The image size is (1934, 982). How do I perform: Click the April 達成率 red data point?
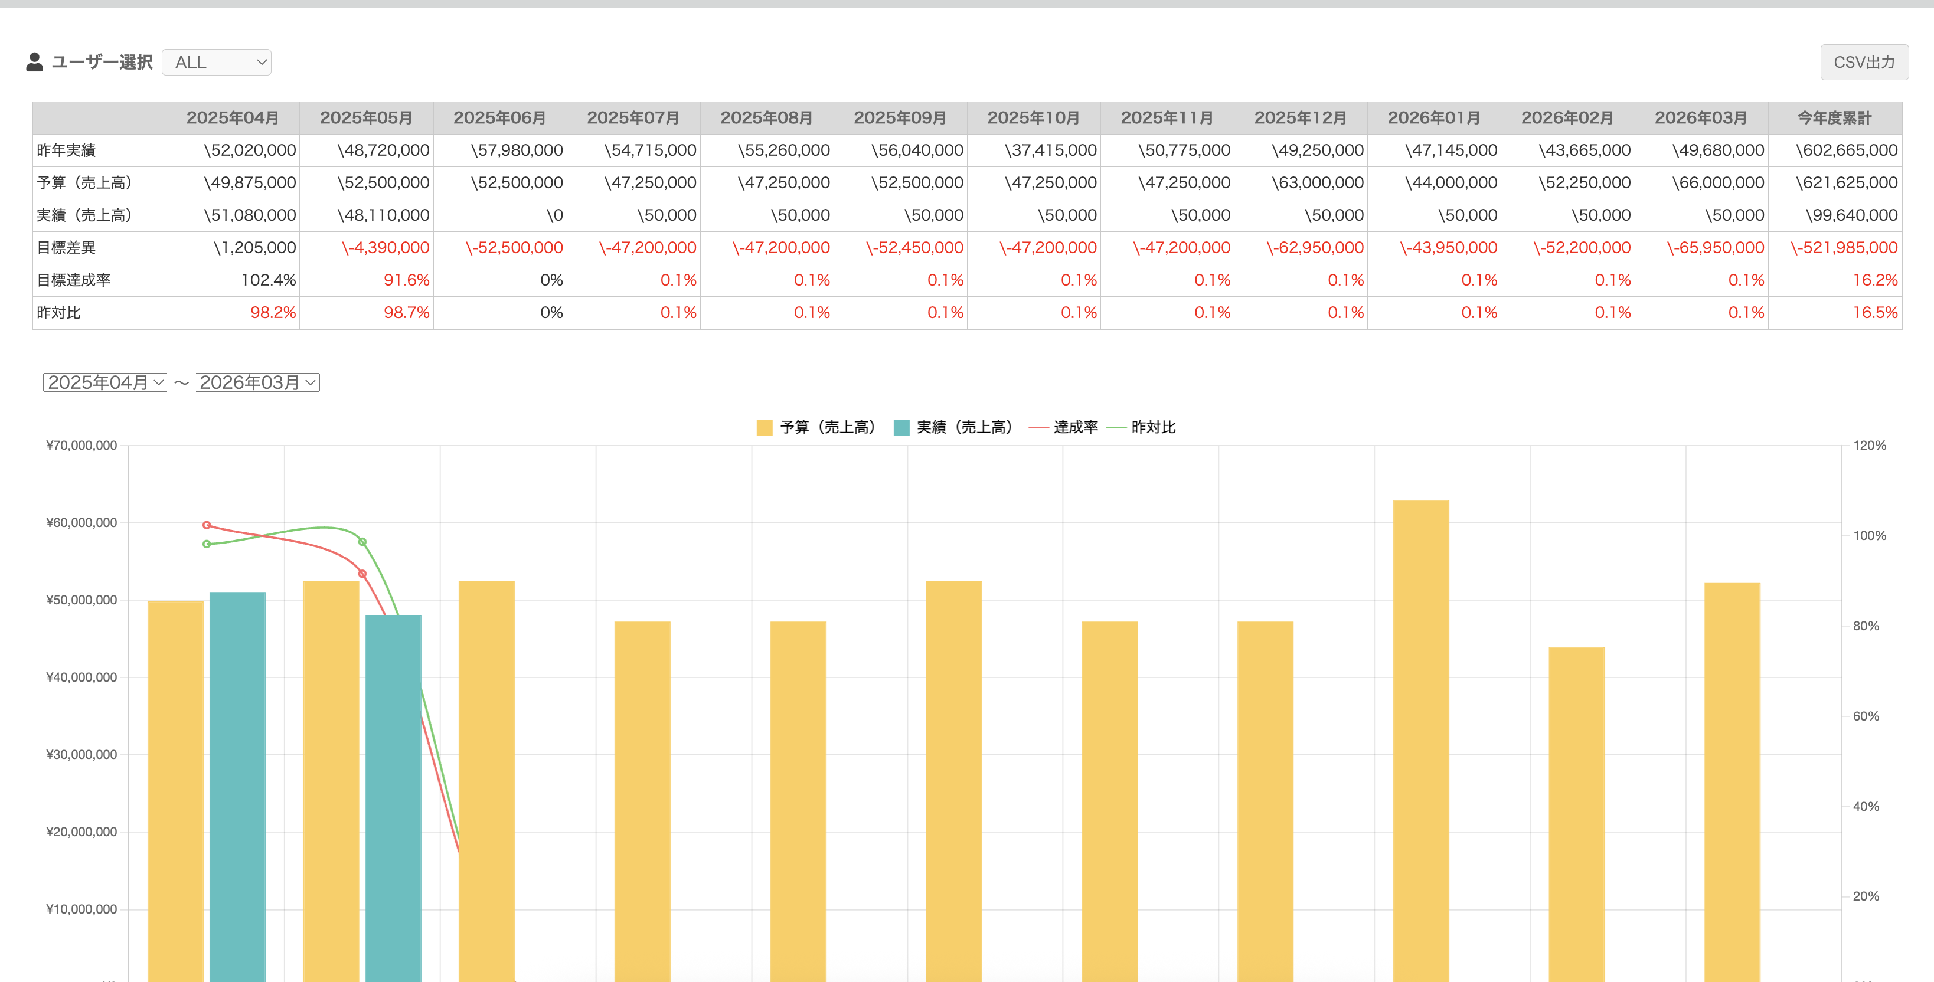click(207, 526)
